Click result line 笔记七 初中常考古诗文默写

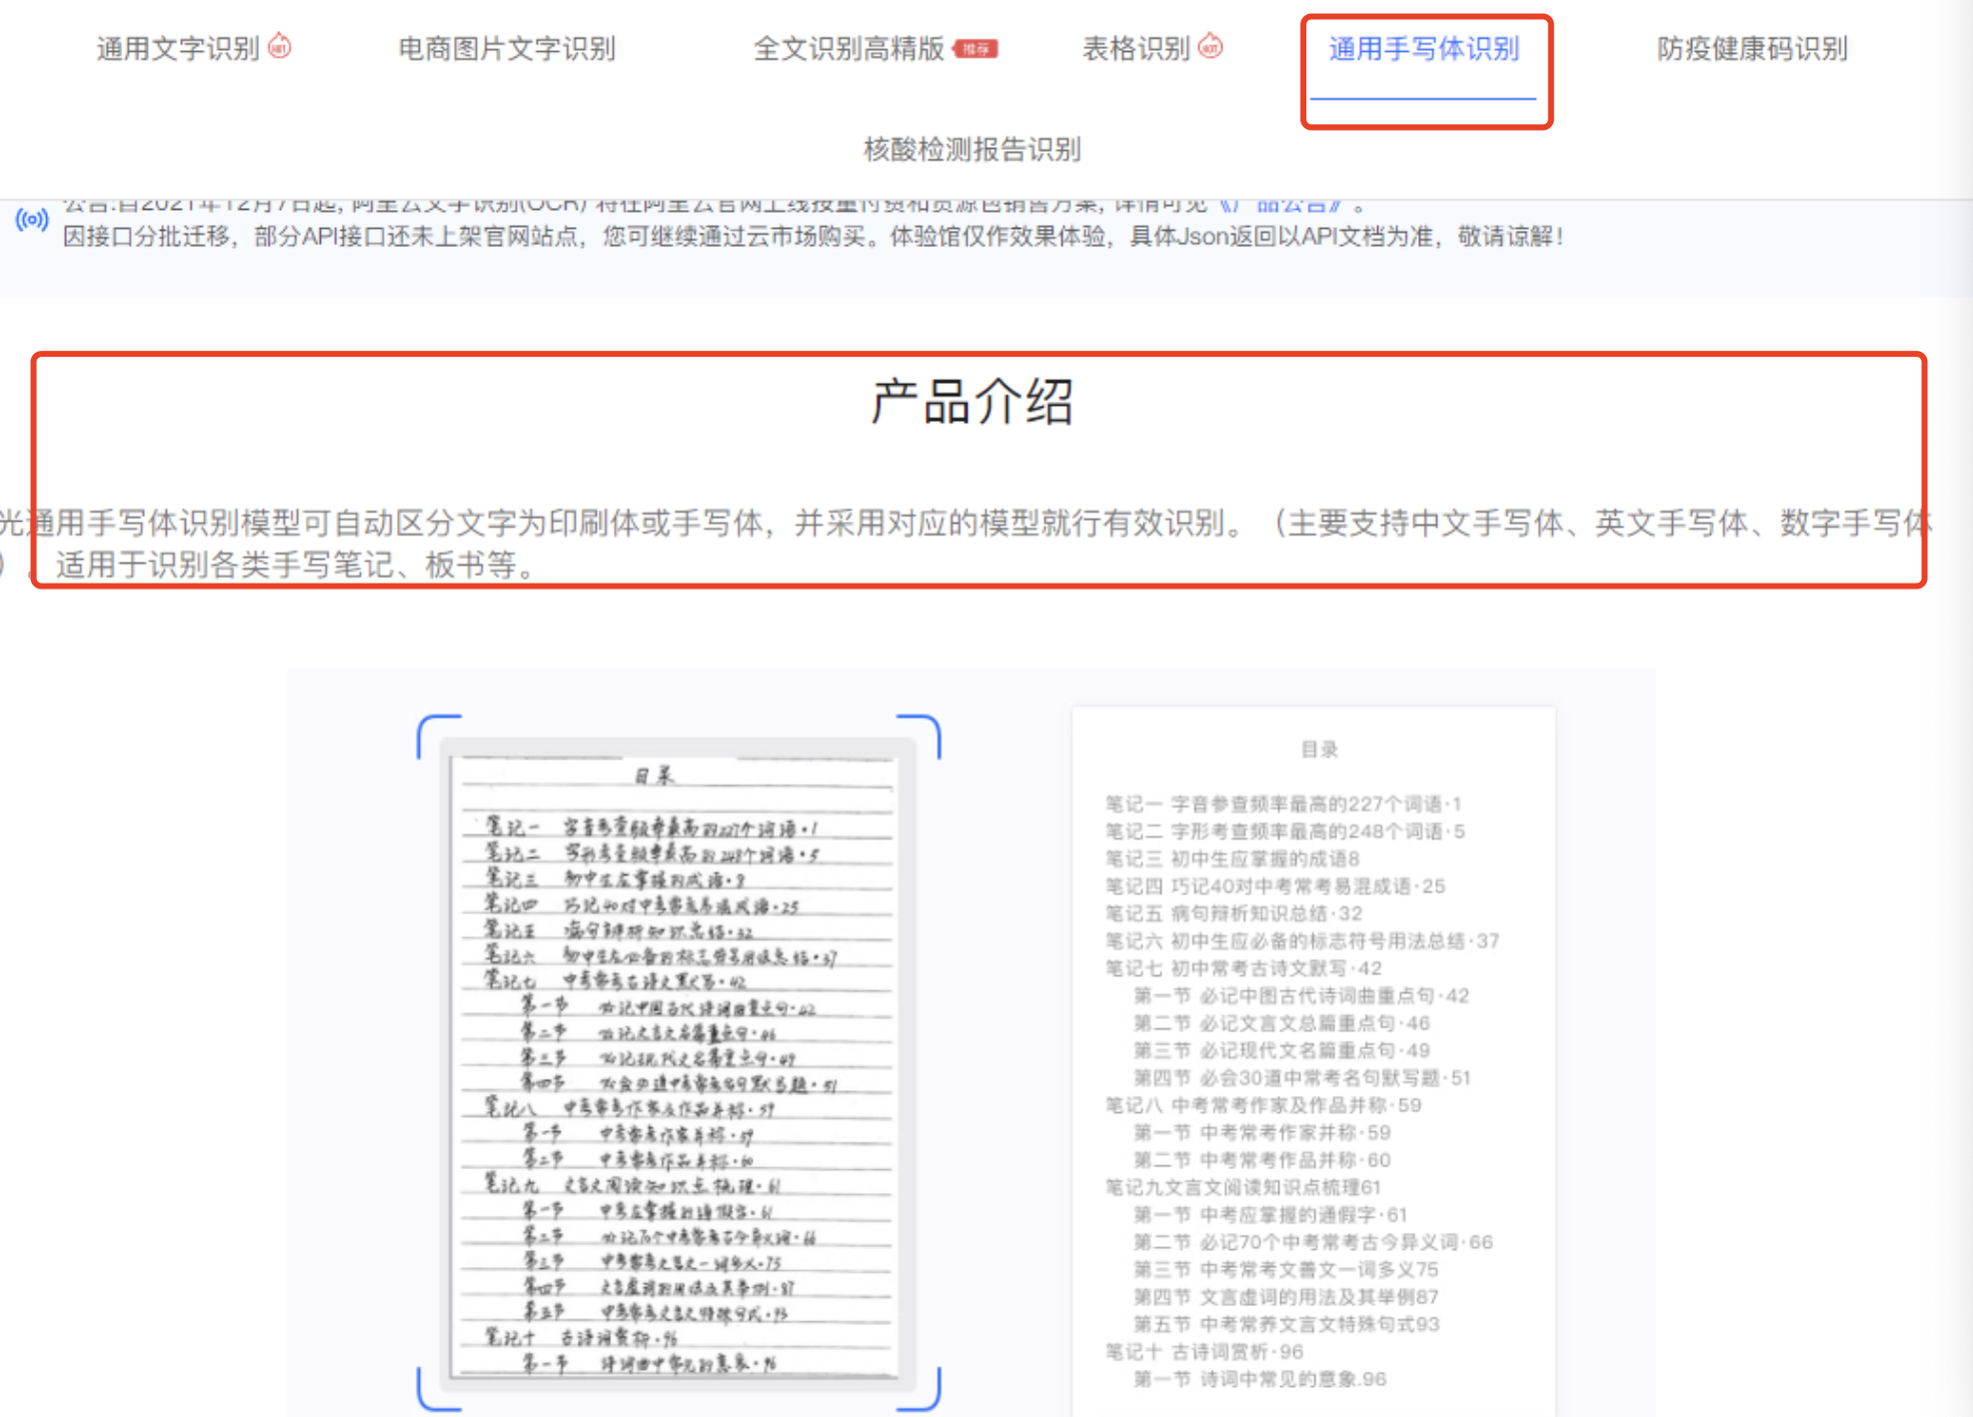tap(1243, 968)
